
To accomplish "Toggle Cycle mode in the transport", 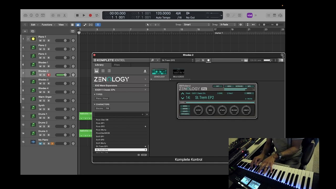I will tap(97, 15).
